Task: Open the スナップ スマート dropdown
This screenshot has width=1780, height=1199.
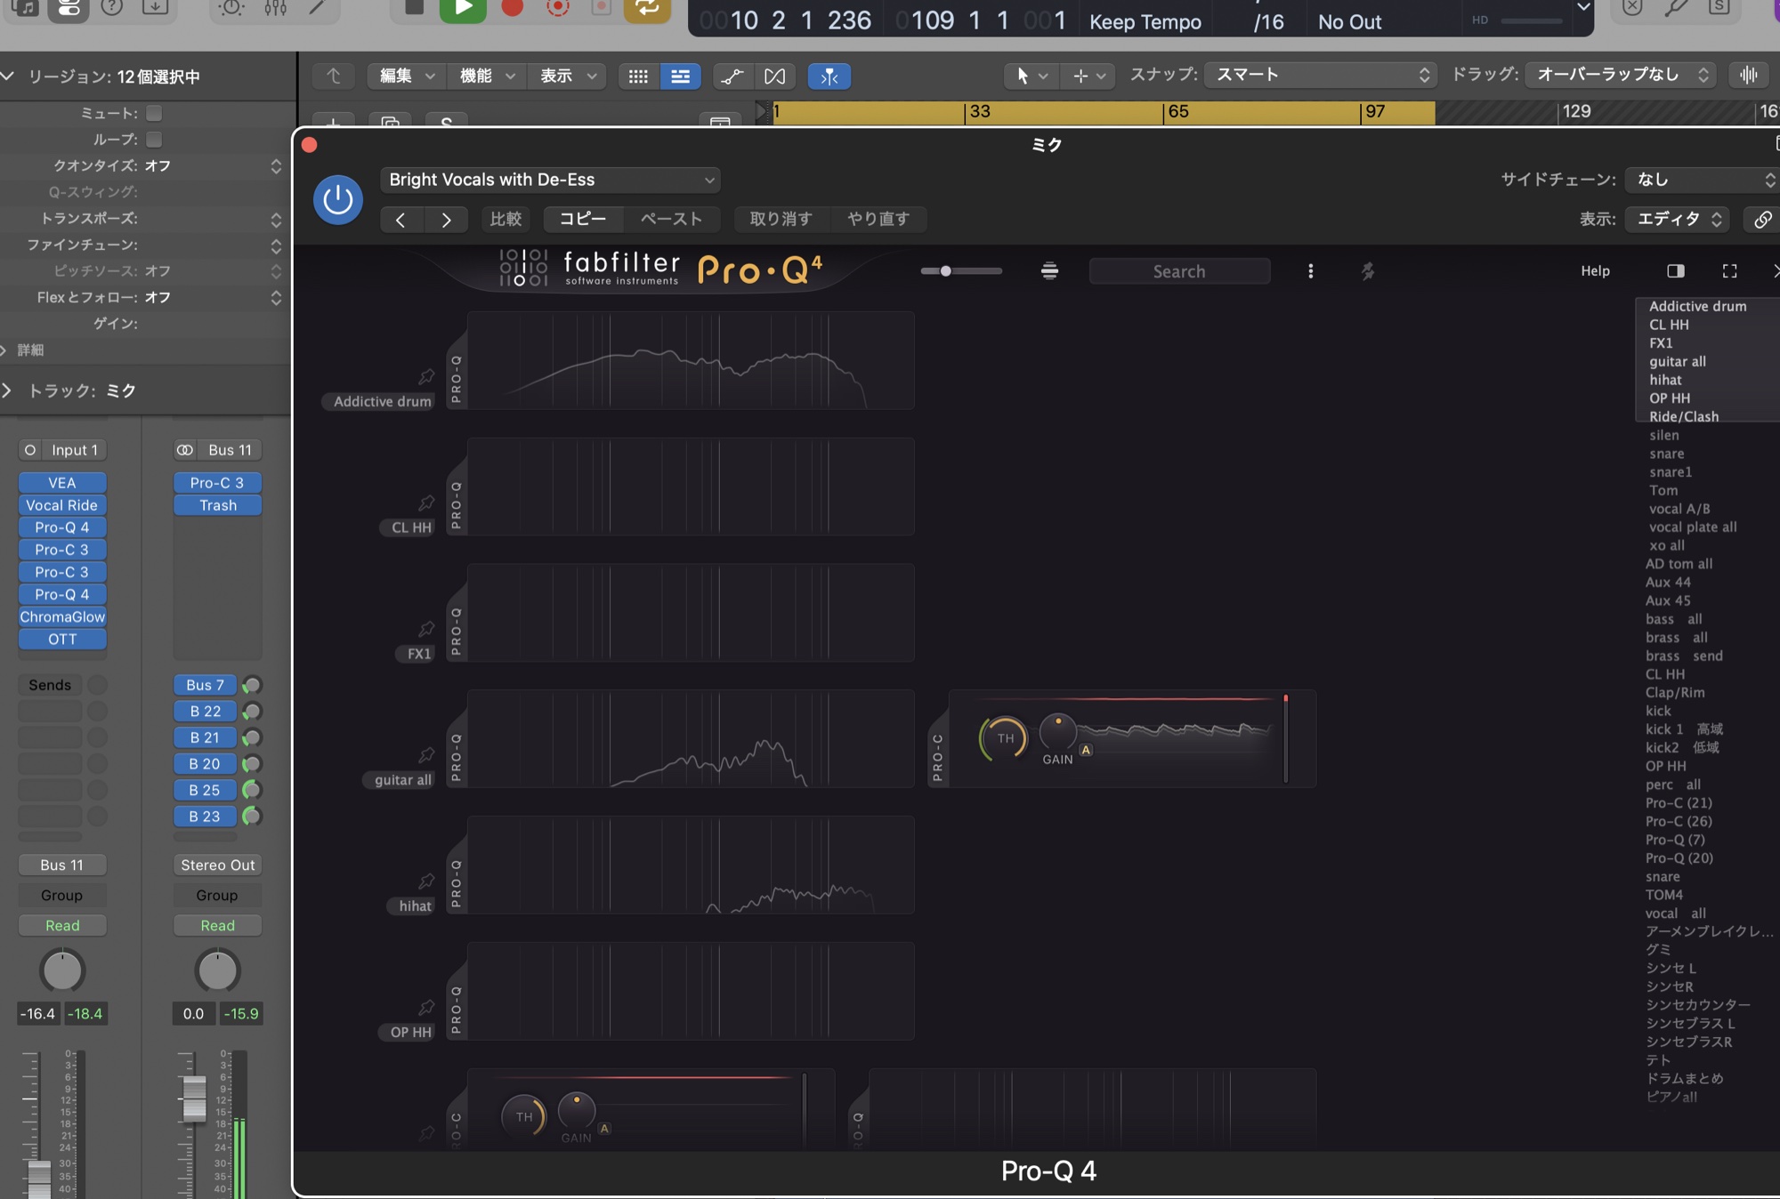Action: point(1322,76)
